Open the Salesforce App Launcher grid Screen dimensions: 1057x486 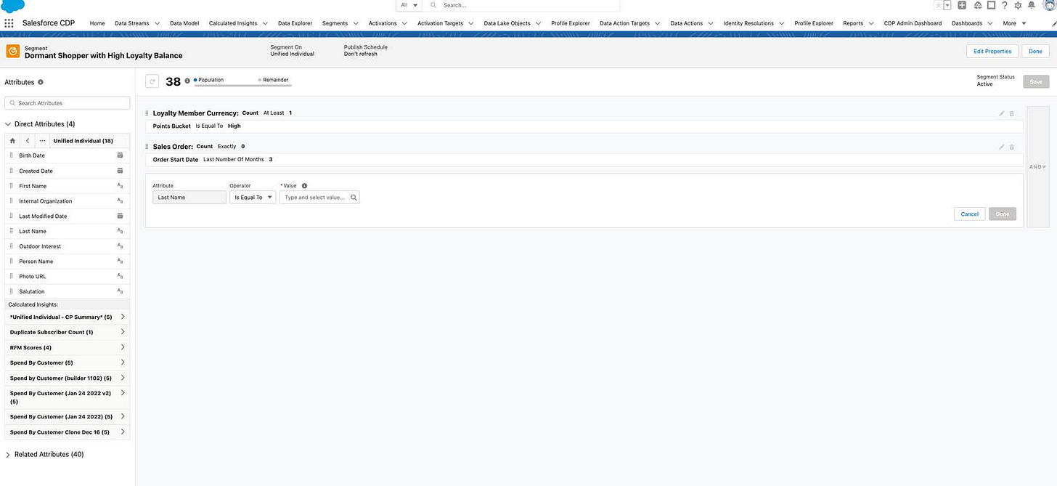coord(9,23)
